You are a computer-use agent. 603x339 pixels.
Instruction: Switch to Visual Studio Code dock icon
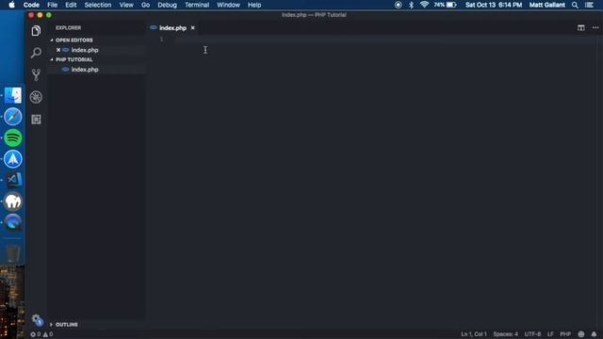14,180
